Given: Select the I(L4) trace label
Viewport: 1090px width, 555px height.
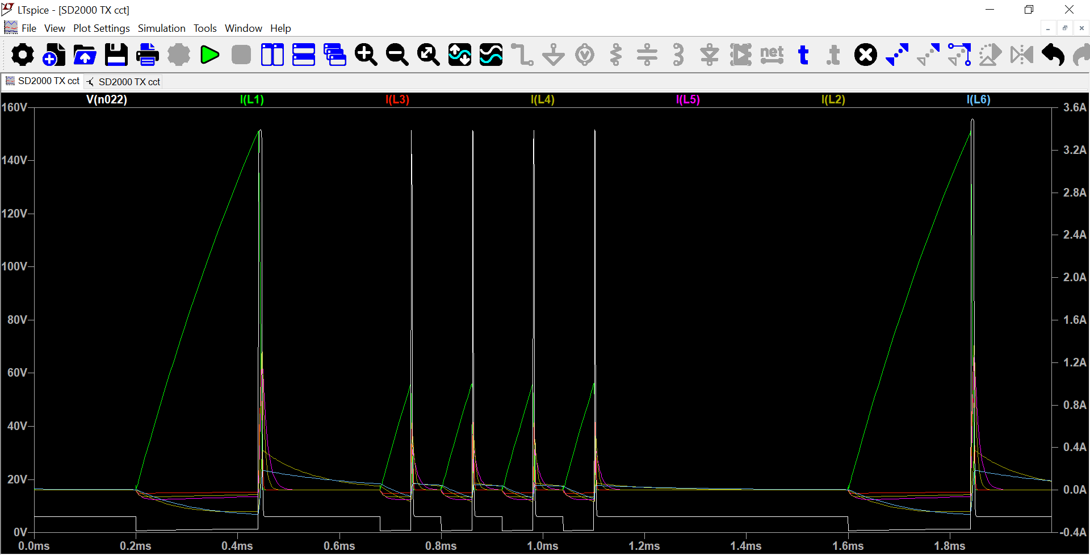Looking at the screenshot, I should point(543,99).
